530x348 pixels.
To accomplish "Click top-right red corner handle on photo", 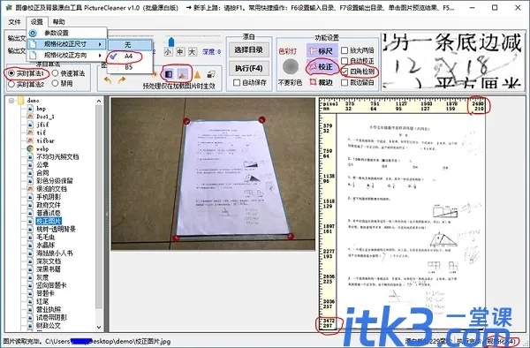I will (261, 119).
